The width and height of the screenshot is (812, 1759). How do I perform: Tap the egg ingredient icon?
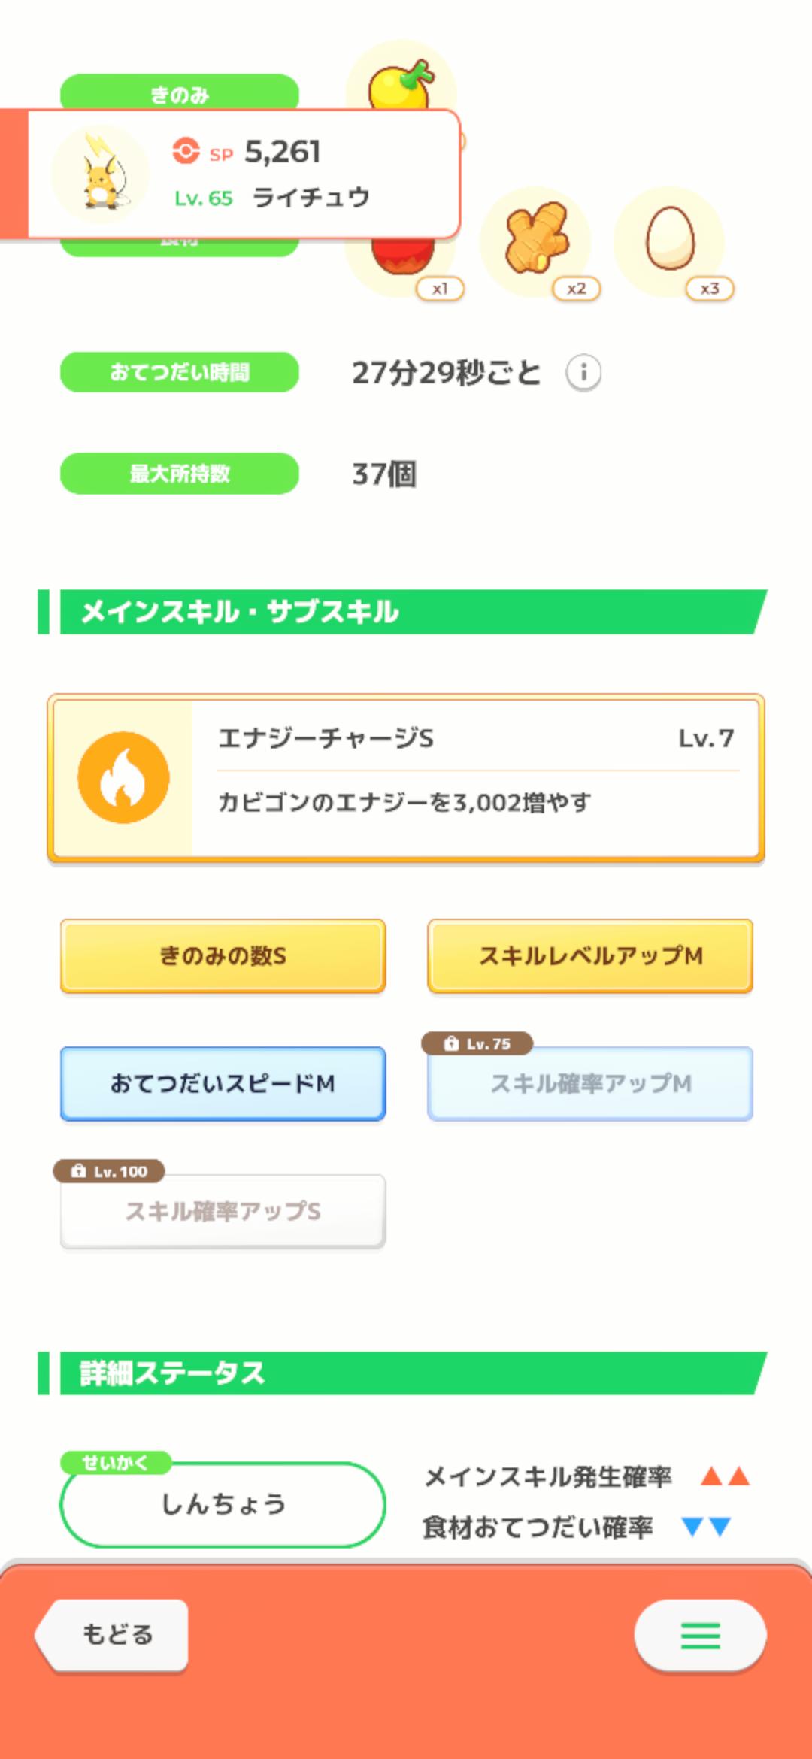tap(669, 239)
